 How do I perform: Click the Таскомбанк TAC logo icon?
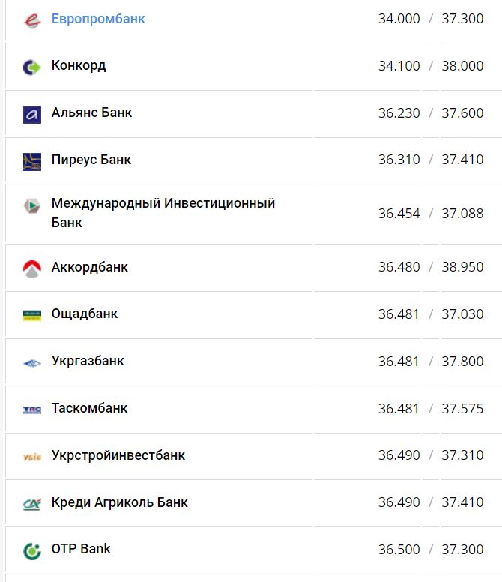31,409
